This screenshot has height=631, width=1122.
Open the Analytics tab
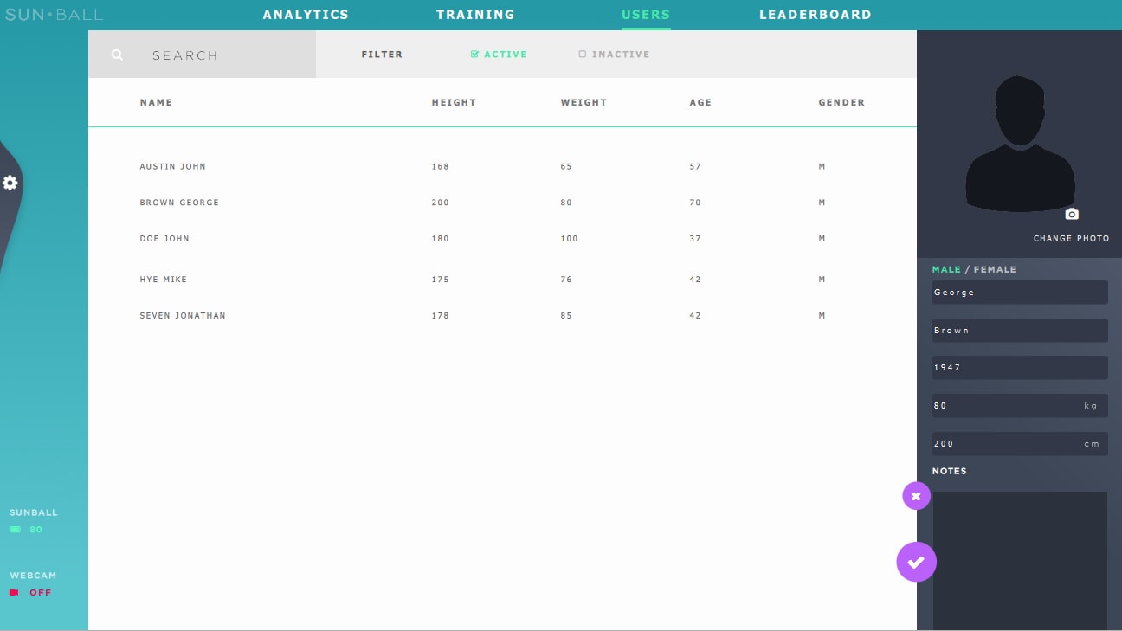[x=306, y=15]
